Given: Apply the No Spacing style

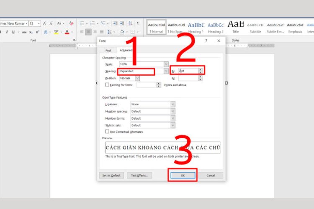Looking at the screenshot, I should pos(176,28).
